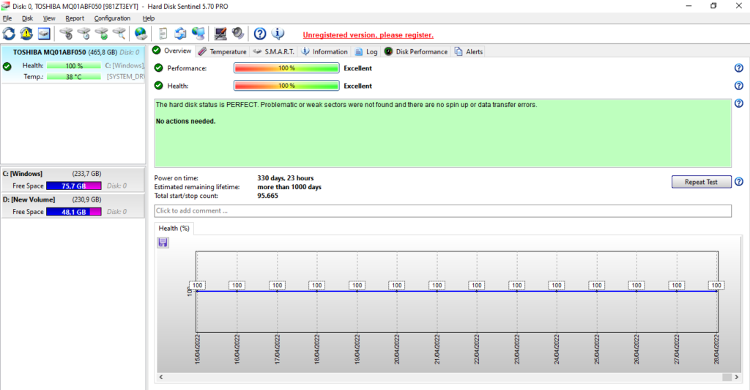Viewport: 750px width, 390px height.
Task: Open the Report menu
Action: [75, 18]
